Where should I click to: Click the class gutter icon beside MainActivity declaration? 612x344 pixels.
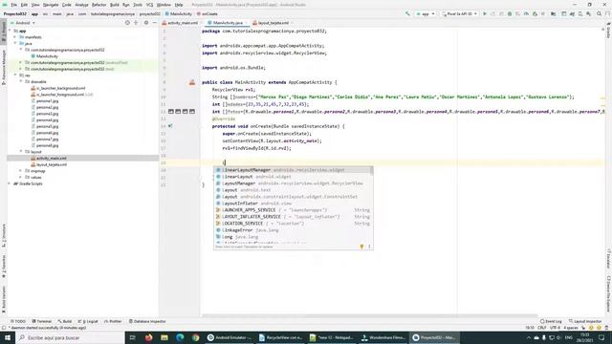[x=192, y=82]
